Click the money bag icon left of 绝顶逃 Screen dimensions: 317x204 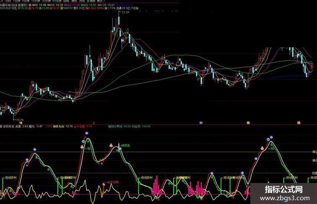[x=111, y=145]
